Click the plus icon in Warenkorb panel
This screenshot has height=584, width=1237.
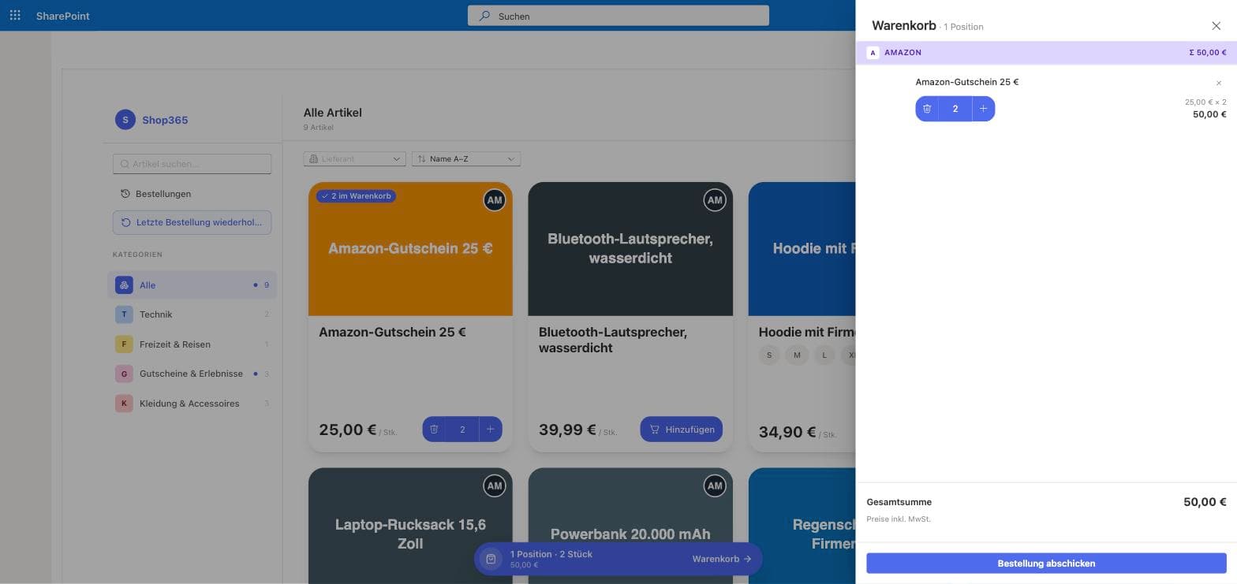click(x=983, y=109)
